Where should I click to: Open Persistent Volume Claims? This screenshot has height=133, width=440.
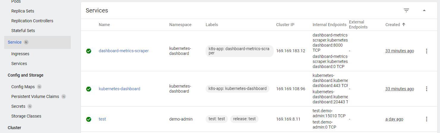click(x=35, y=96)
